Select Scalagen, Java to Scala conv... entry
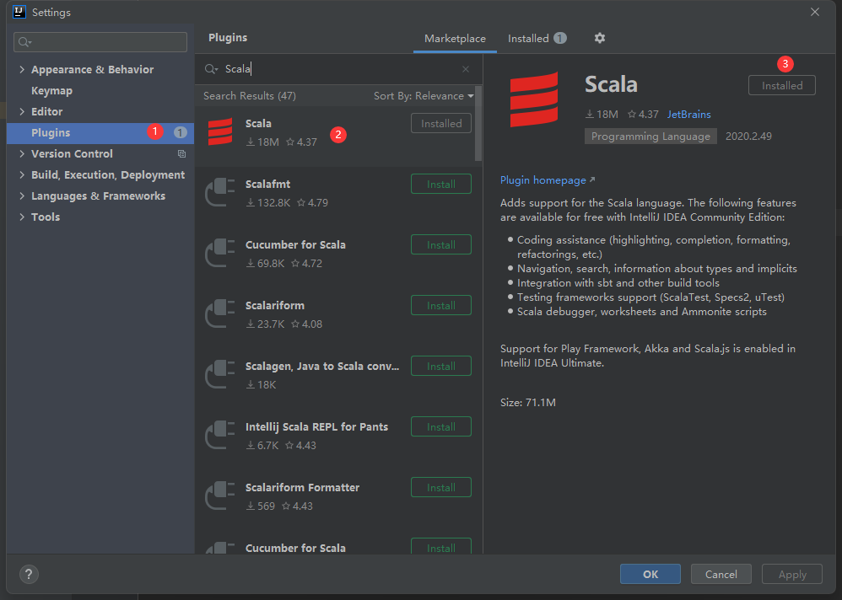 322,366
